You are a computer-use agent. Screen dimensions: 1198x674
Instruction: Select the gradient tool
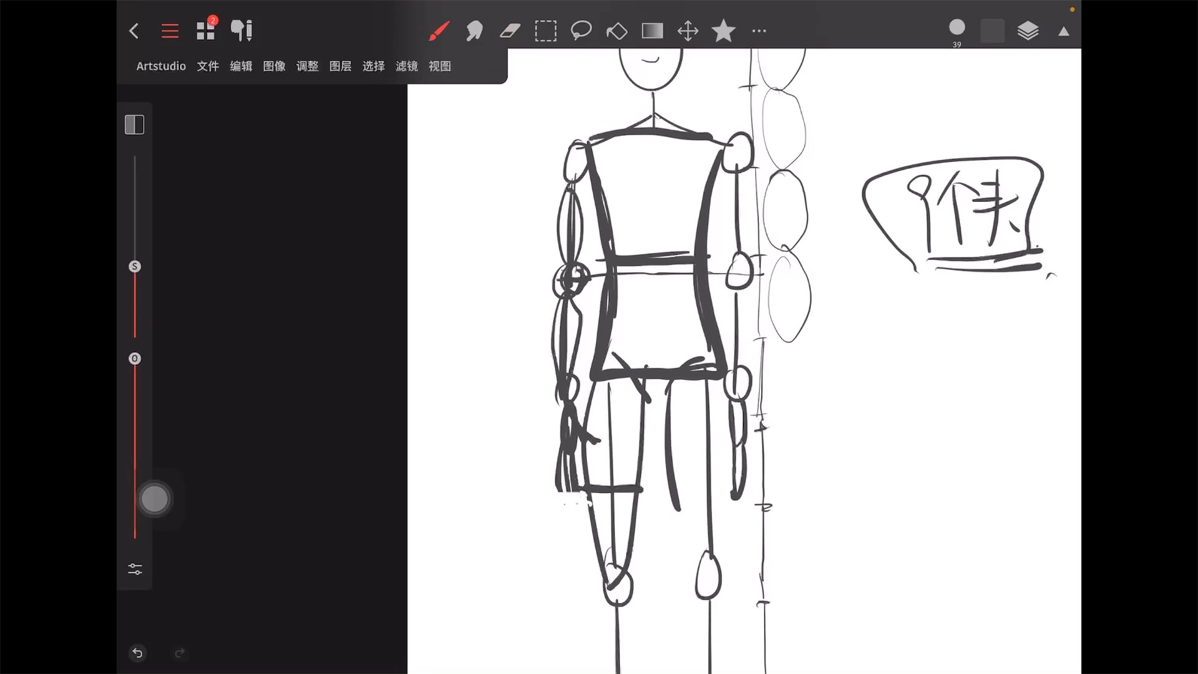(652, 31)
